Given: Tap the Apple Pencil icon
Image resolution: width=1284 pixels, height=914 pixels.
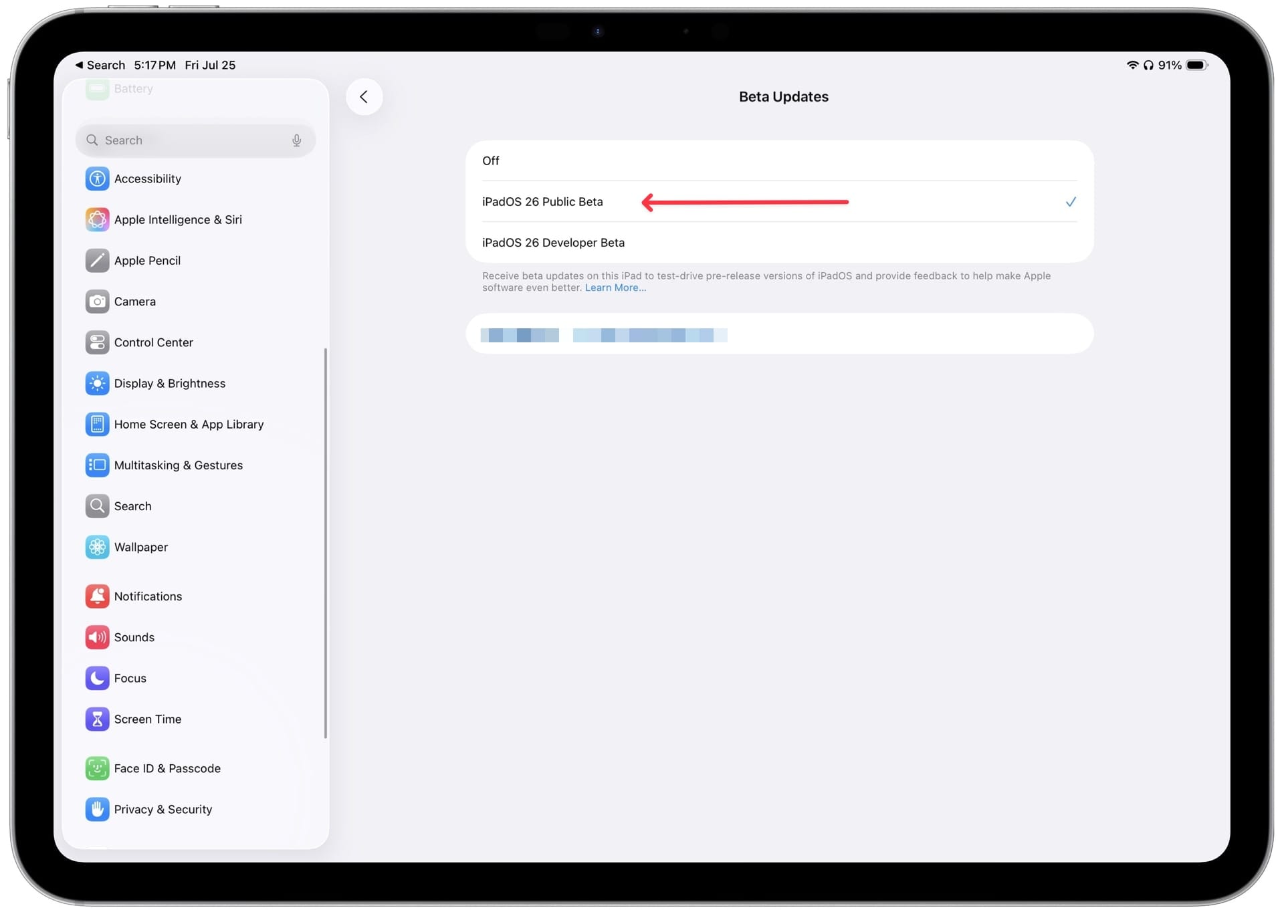Looking at the screenshot, I should [97, 260].
